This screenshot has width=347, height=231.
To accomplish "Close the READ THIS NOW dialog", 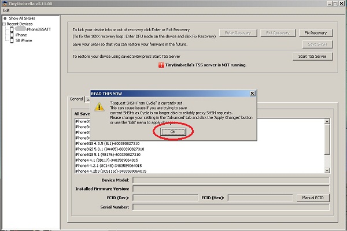I will [252, 94].
